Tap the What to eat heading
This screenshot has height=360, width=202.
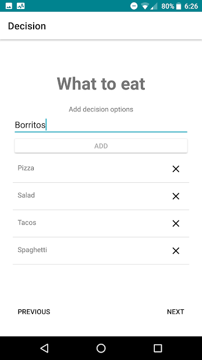click(x=101, y=84)
